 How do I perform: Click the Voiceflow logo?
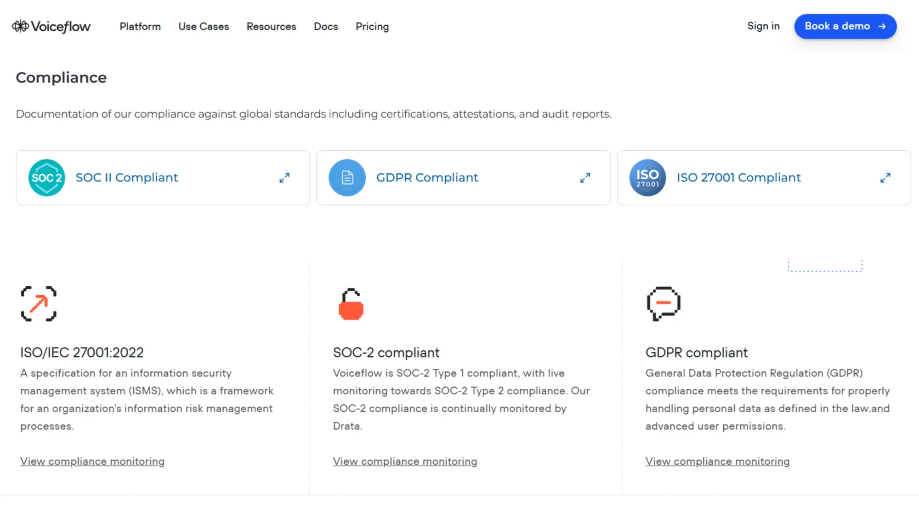[x=51, y=26]
